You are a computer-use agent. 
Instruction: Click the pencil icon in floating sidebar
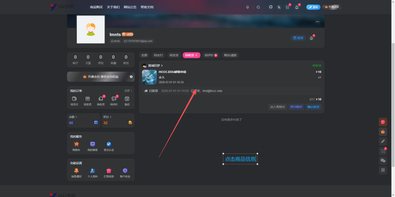point(383,141)
